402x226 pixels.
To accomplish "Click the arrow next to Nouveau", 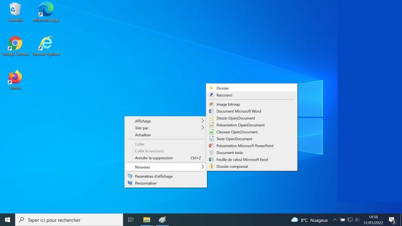I will point(203,167).
